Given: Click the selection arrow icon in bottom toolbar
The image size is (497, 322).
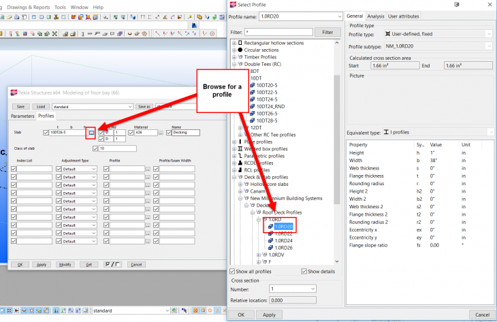Looking at the screenshot, I should (x=184, y=310).
